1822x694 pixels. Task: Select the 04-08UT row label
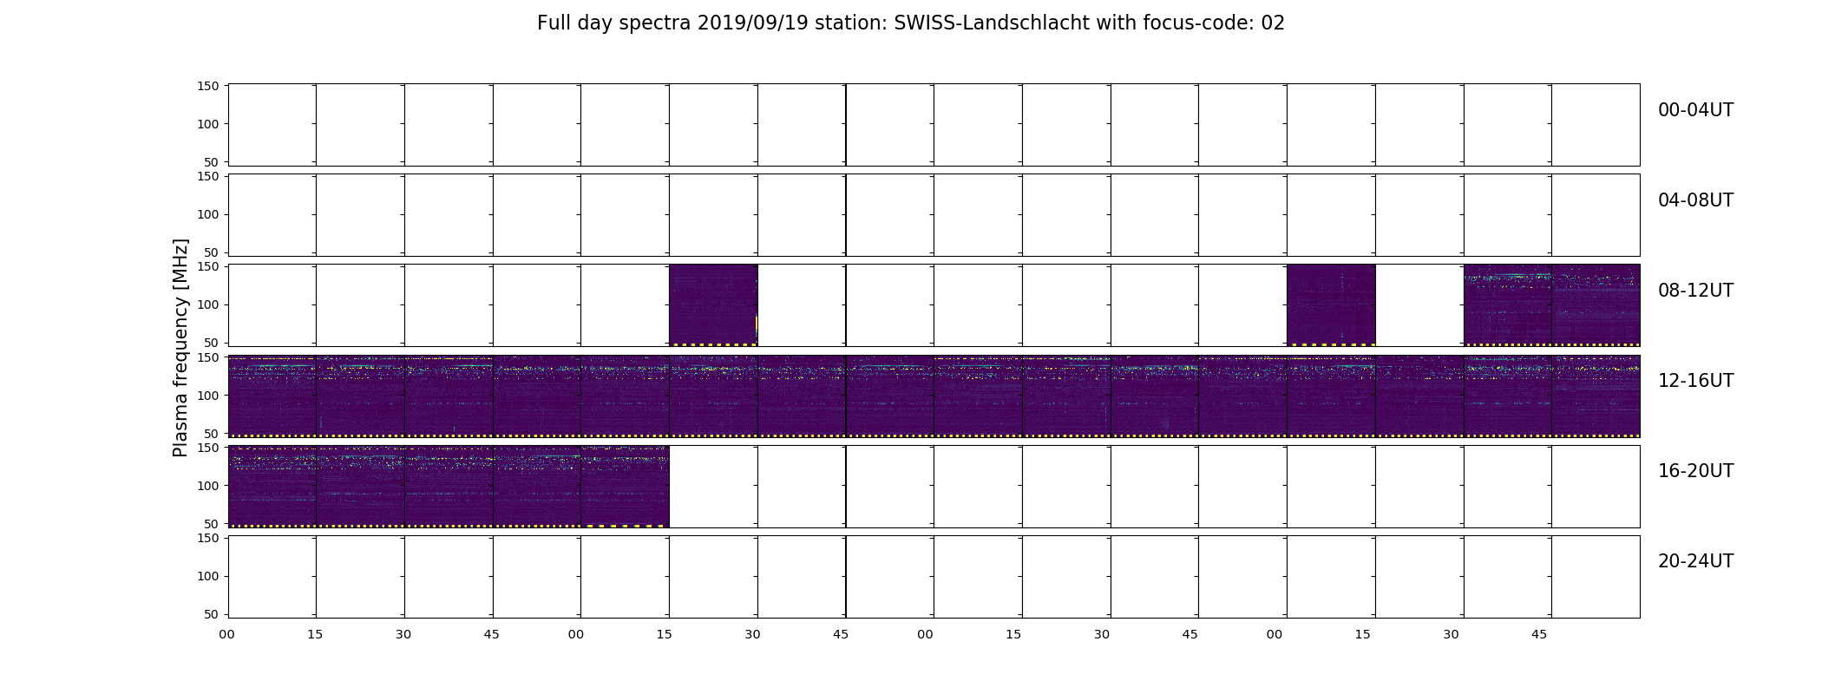[1695, 200]
